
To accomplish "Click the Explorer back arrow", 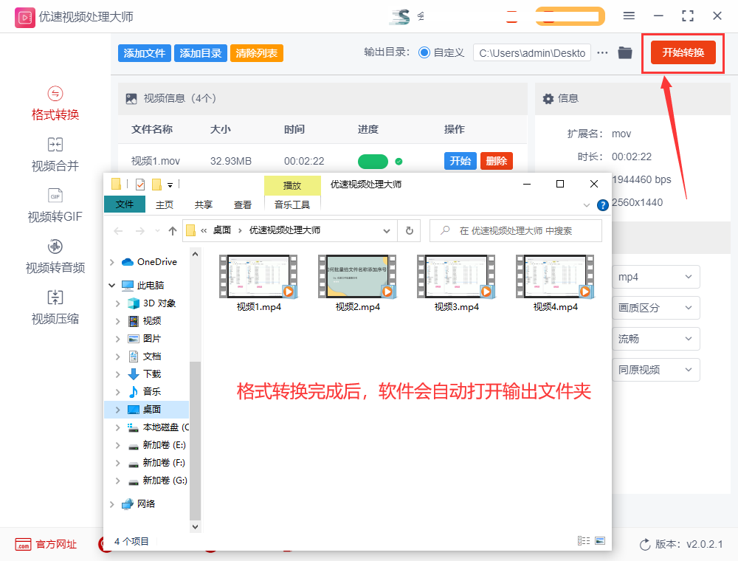I will pos(118,230).
